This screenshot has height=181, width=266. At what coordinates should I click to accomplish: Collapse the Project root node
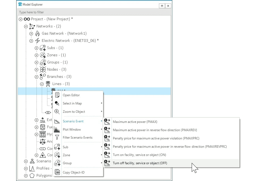[21, 19]
